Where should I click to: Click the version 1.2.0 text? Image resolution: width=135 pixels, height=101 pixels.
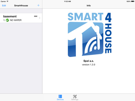click(89, 65)
